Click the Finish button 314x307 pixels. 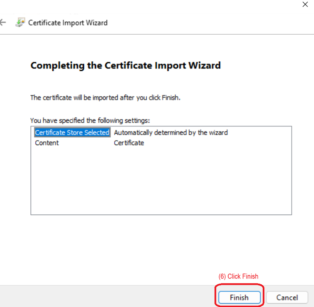coord(239,297)
